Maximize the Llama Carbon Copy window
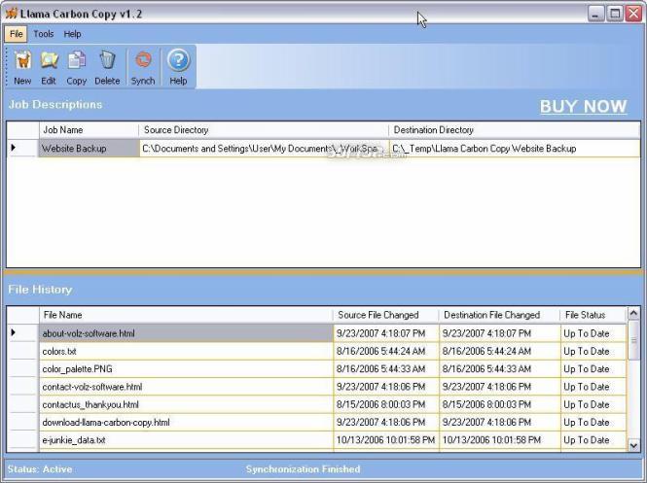 point(615,14)
